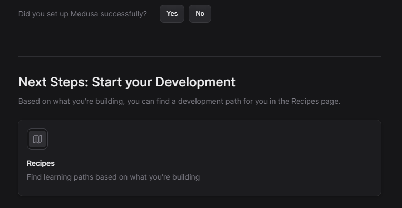Viewport: 402px width, 208px height.
Task: Click 'development path' in the paragraph
Action: click(x=210, y=102)
